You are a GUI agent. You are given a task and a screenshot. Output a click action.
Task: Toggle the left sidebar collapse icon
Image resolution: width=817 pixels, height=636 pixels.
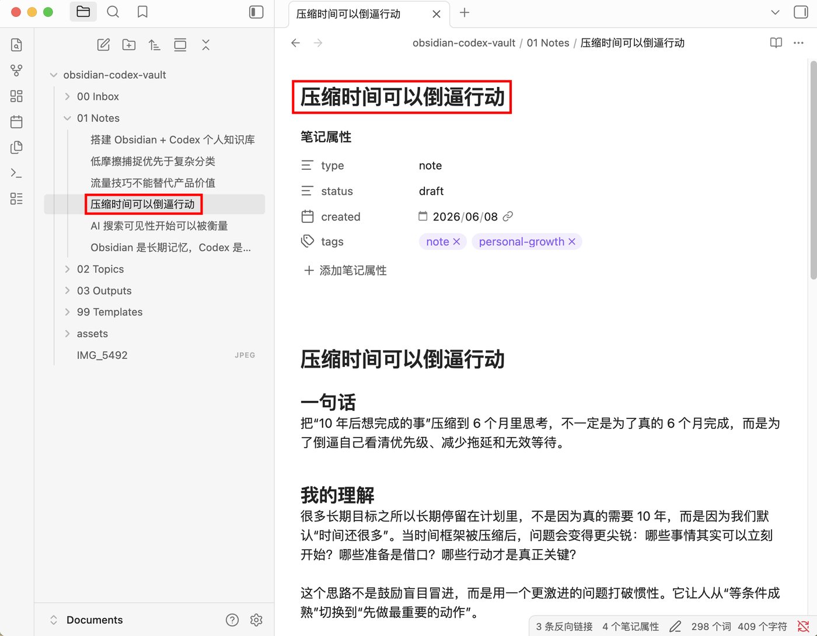pyautogui.click(x=256, y=12)
